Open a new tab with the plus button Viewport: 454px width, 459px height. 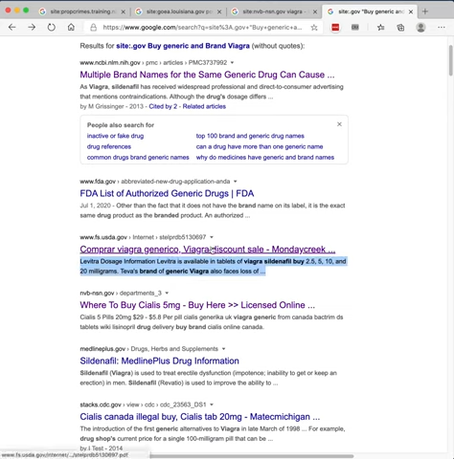pyautogui.click(x=425, y=11)
